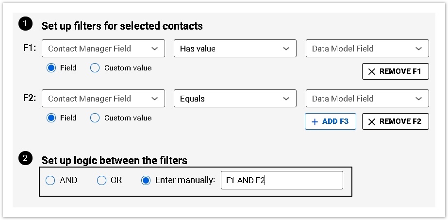
Task: Select the Field radio button for F1
Action: point(51,68)
